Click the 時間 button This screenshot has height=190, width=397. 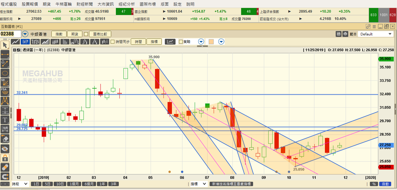coord(138,42)
